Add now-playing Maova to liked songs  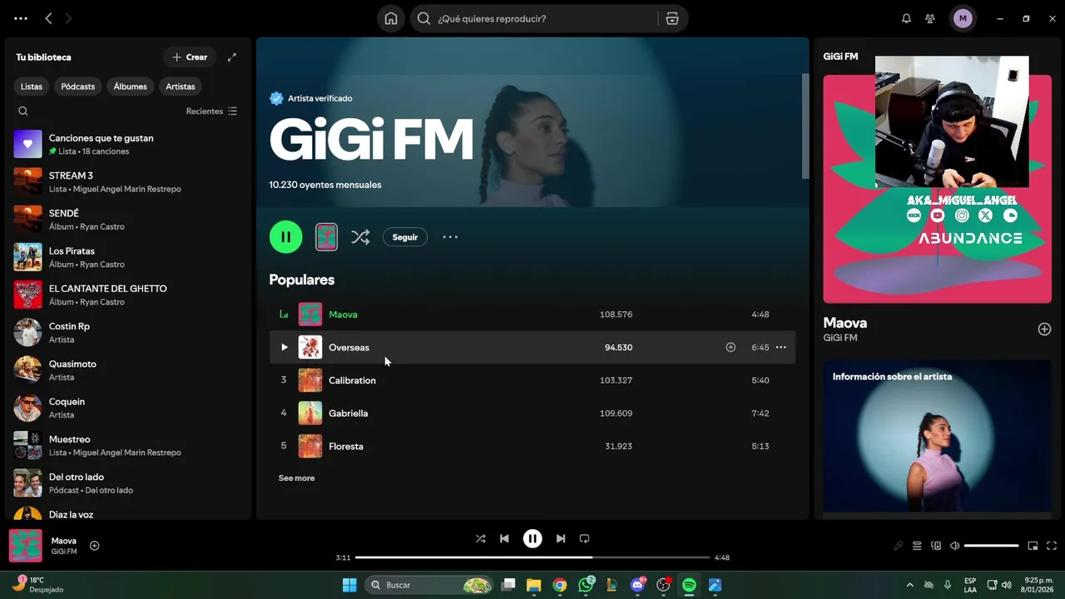tap(94, 546)
